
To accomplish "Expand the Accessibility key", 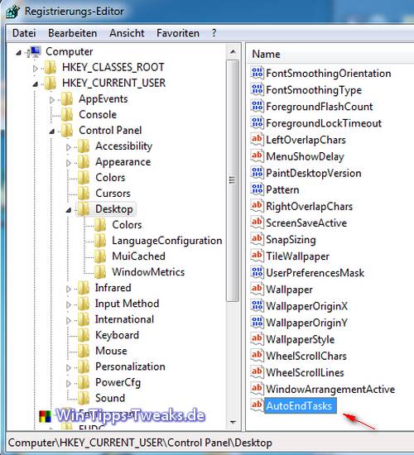I will (69, 147).
